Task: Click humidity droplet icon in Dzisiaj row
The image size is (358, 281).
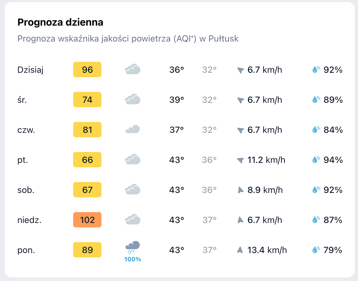Action: (316, 70)
